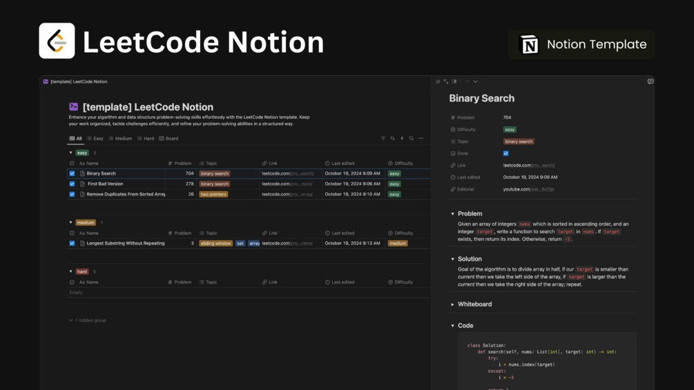Click the Notion Template badge

click(581, 44)
